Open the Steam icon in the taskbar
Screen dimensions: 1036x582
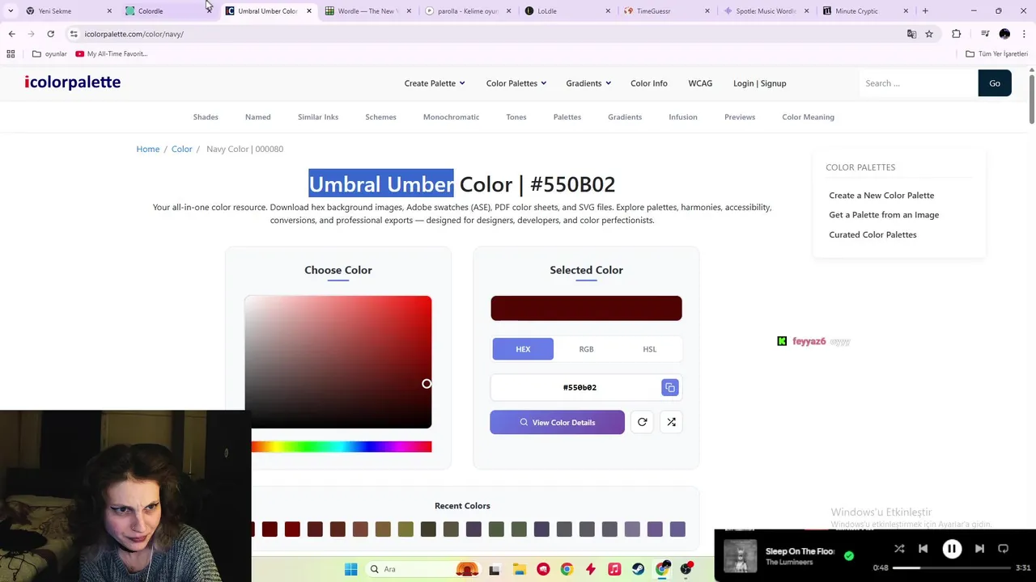coord(638,570)
